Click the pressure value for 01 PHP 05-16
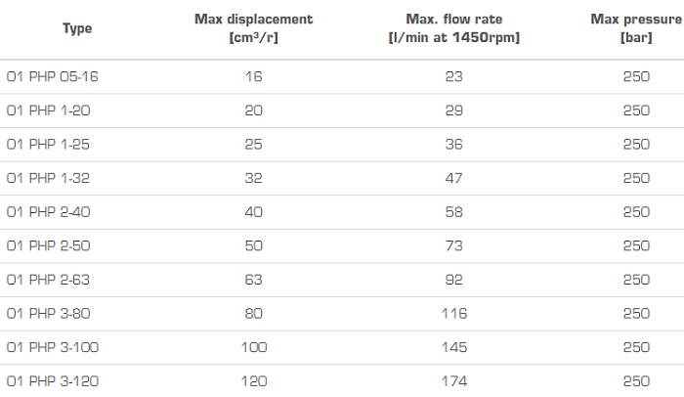Viewport: 684px width, 397px height. (x=636, y=77)
